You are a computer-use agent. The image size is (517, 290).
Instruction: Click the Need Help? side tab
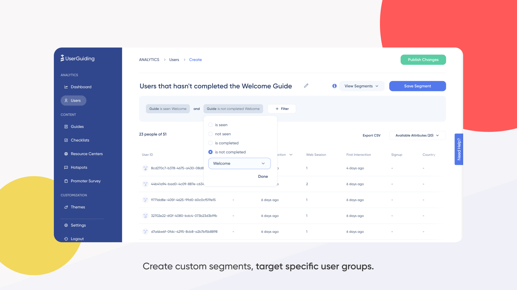coord(459,149)
